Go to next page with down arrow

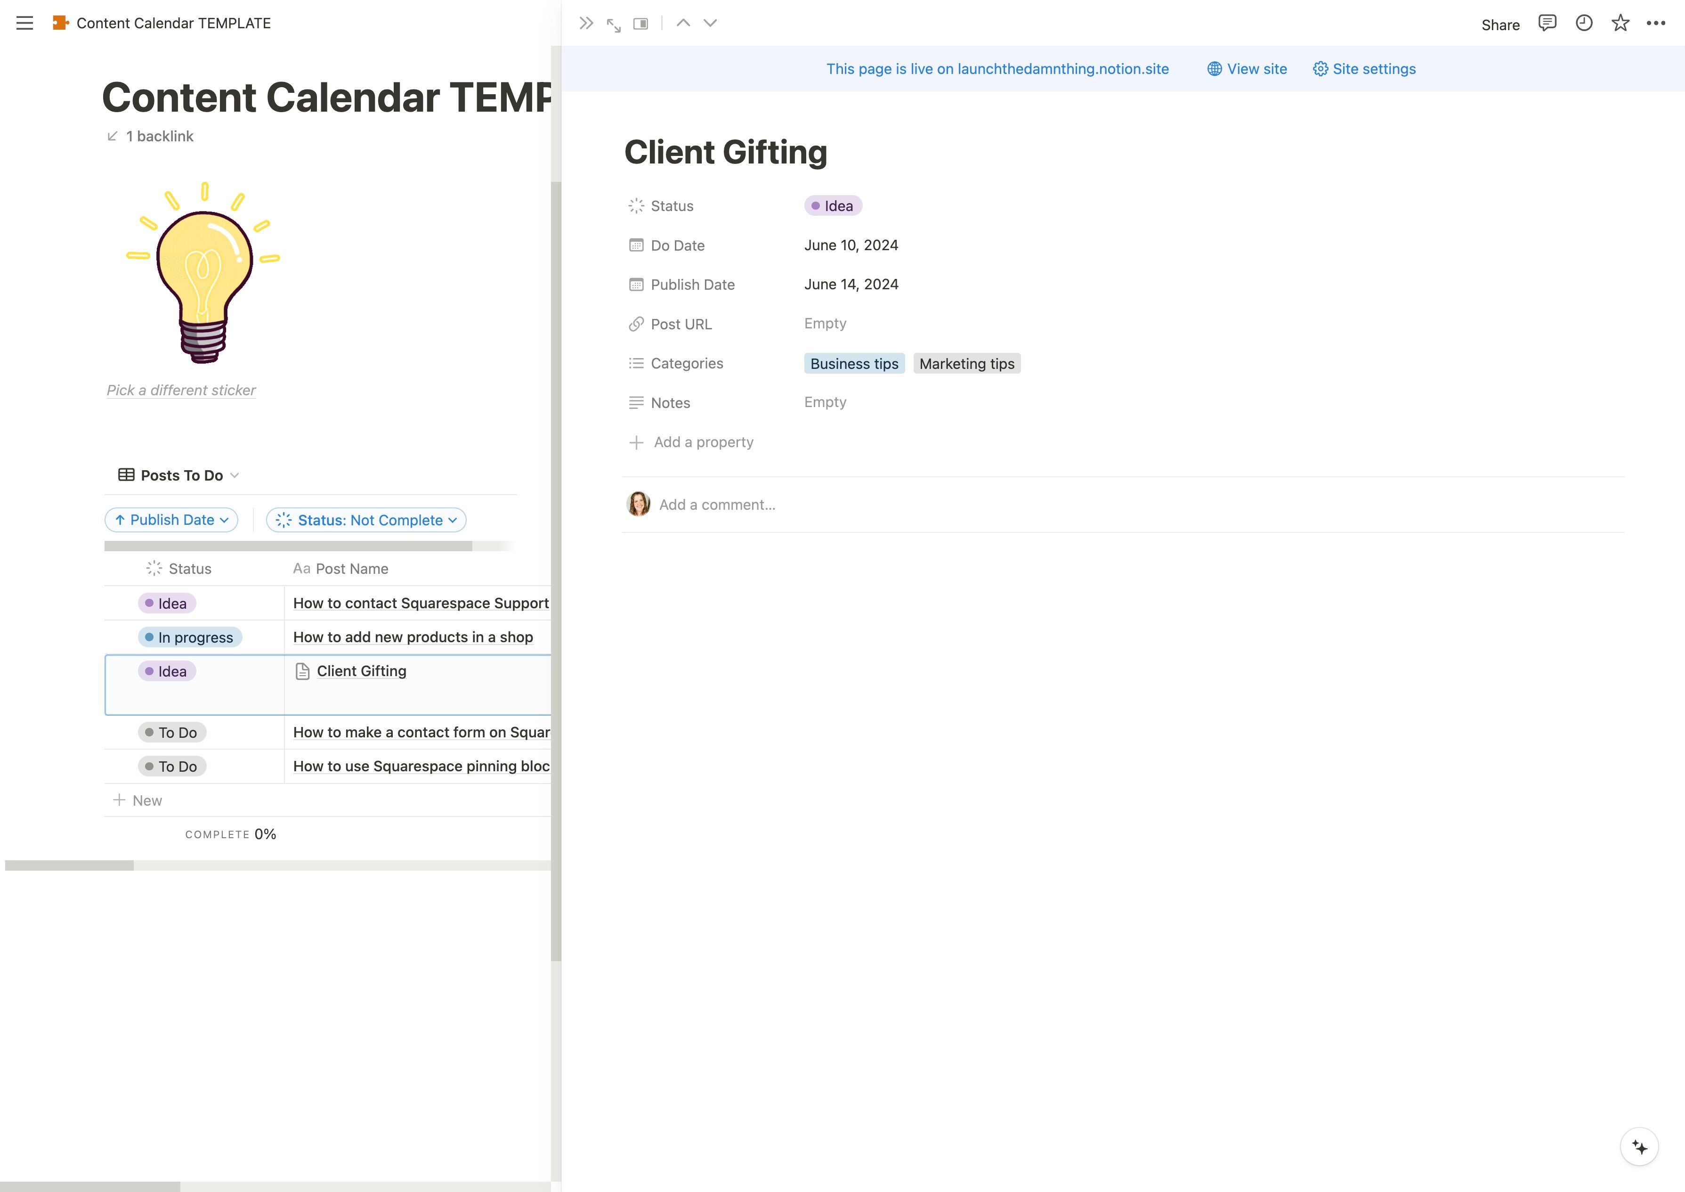tap(710, 24)
